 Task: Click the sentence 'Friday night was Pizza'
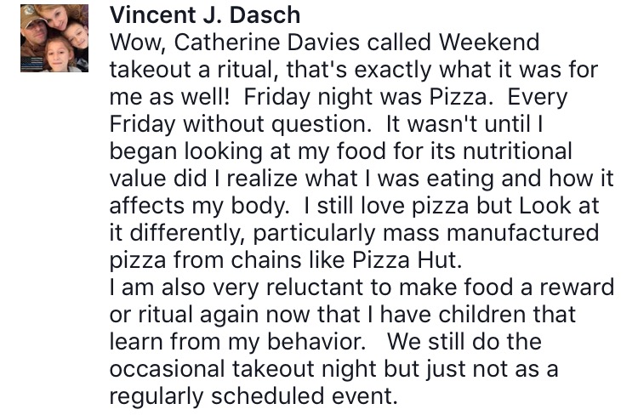coord(366,97)
